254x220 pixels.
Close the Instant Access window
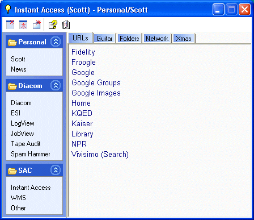(x=244, y=9)
